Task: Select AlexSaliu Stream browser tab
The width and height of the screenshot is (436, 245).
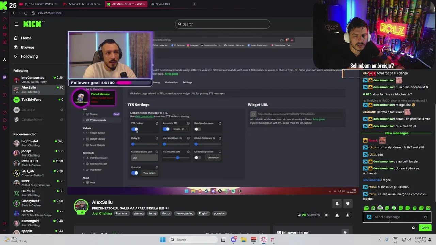Action: pyautogui.click(x=126, y=4)
